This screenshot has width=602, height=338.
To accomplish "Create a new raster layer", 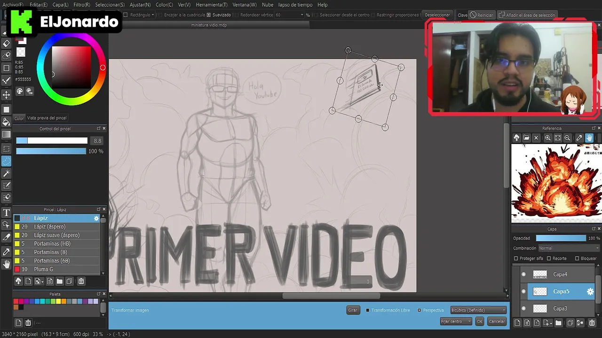I will [517, 323].
